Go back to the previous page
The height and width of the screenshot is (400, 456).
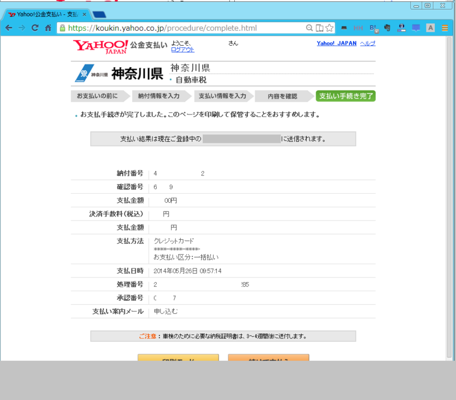point(9,28)
